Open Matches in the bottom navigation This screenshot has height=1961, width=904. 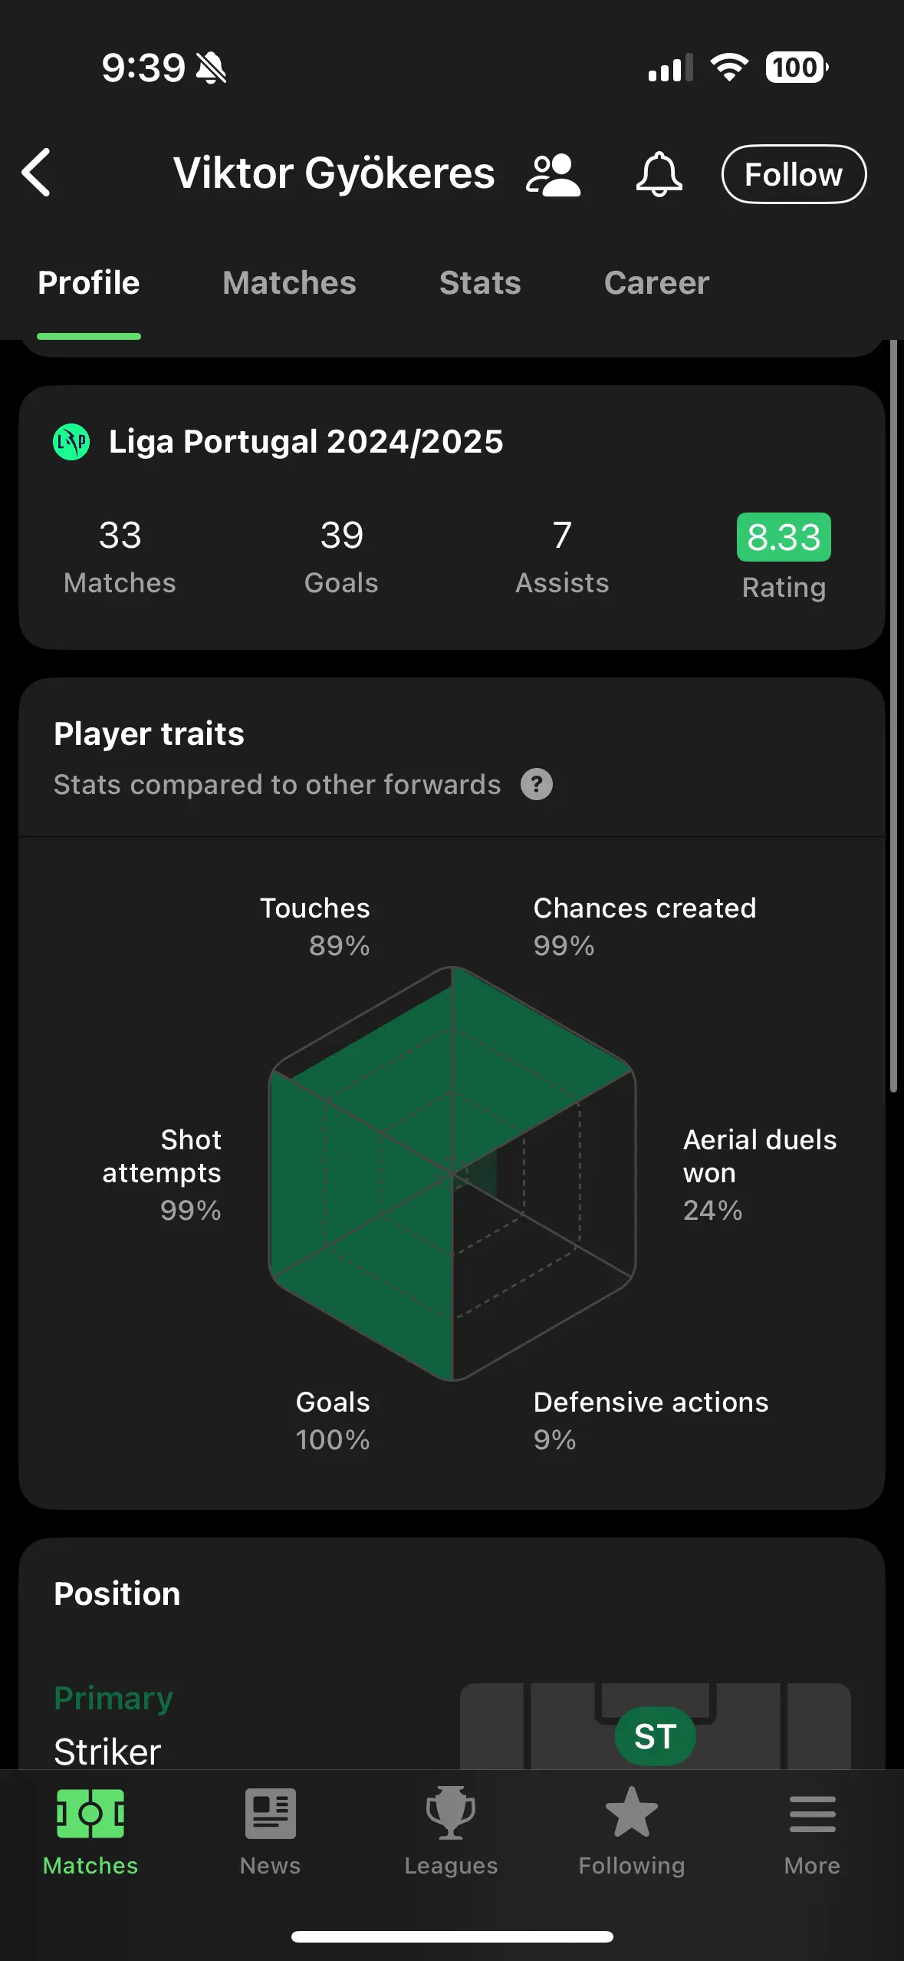(90, 1833)
